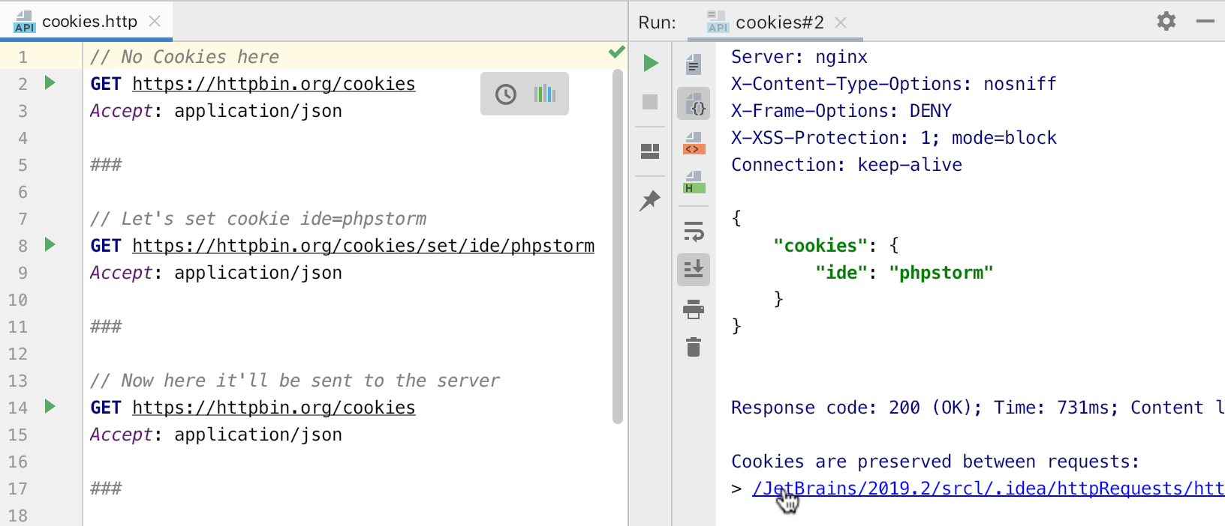The width and height of the screenshot is (1225, 526).
Task: Run the request on line 2
Action: click(50, 82)
